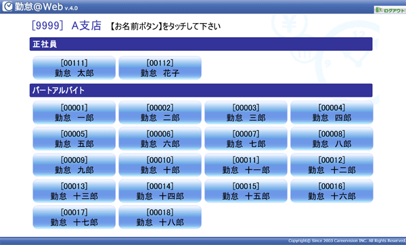Choose the [00012] 勤怠 十二郎 button
Image resolution: width=406 pixels, height=245 pixels.
(332, 165)
